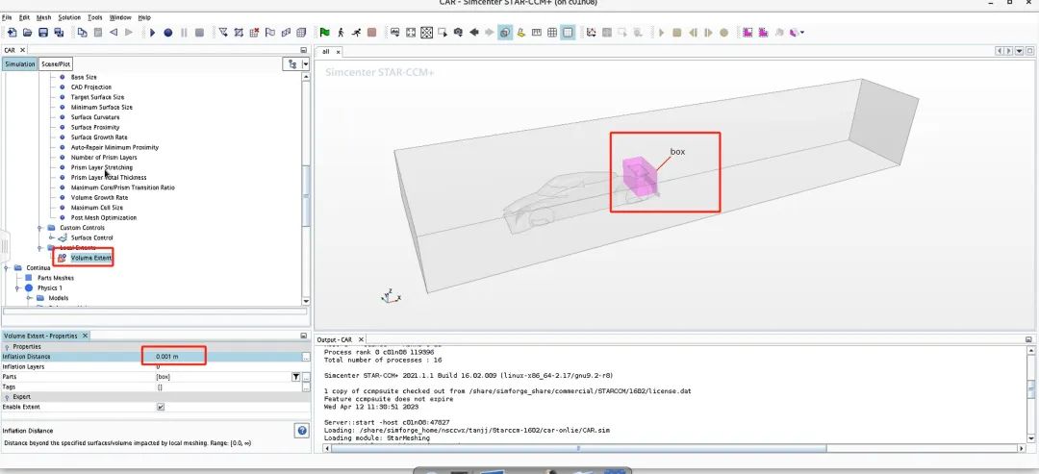Select the Prism Layer Stretching tree item
The height and width of the screenshot is (474, 1039).
(x=102, y=167)
